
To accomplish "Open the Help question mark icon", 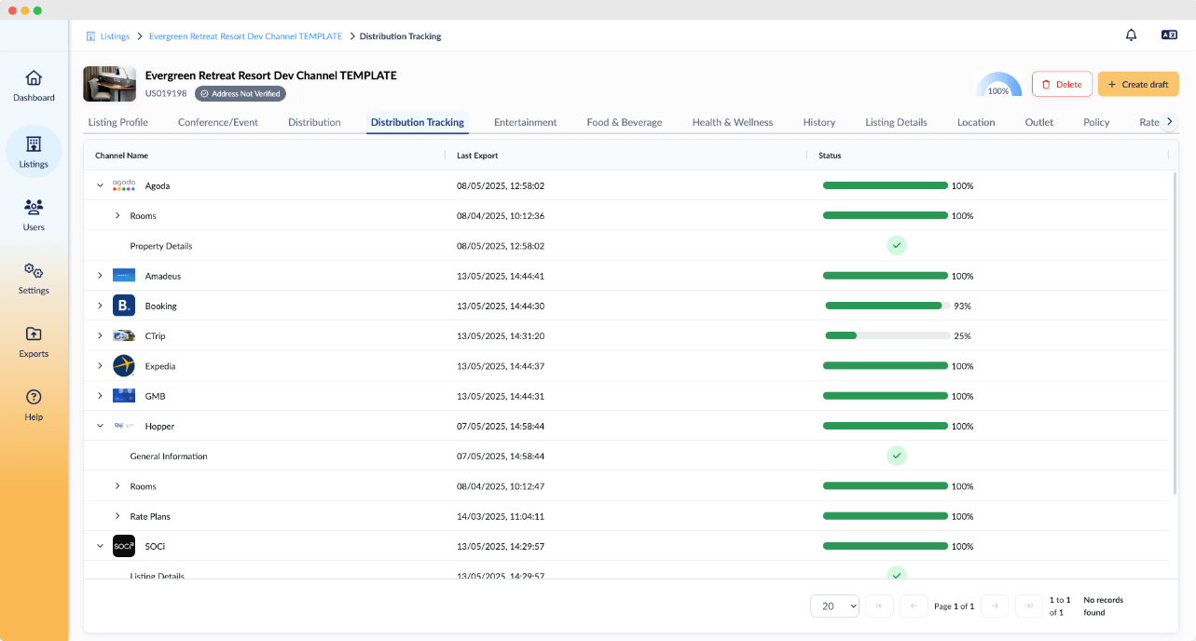I will [x=34, y=397].
